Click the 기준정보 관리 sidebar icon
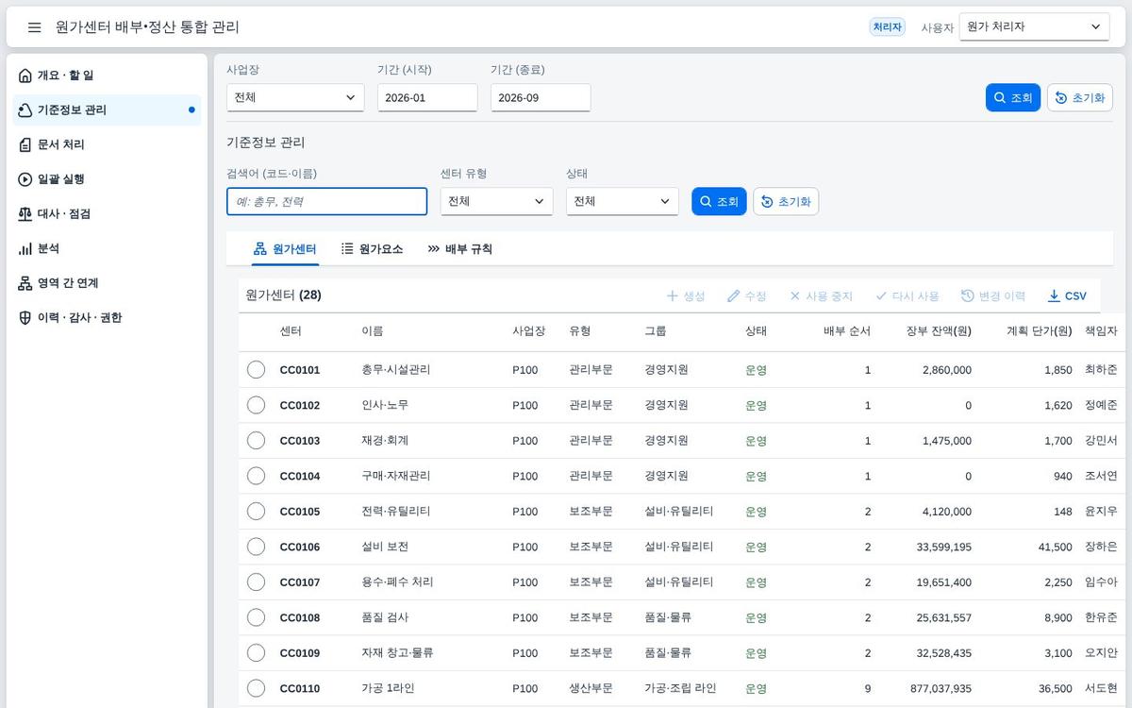Viewport: 1132px width, 708px height. click(25, 110)
